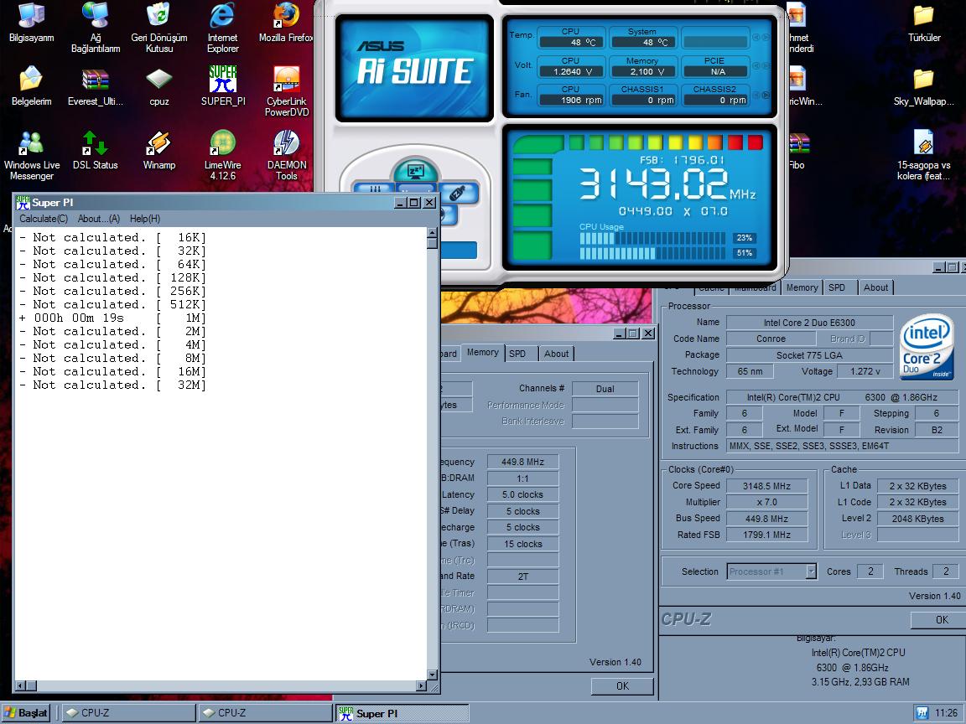Launch Mozilla Firefox desktop shortcut
Screen dimensions: 966x724
(286, 23)
